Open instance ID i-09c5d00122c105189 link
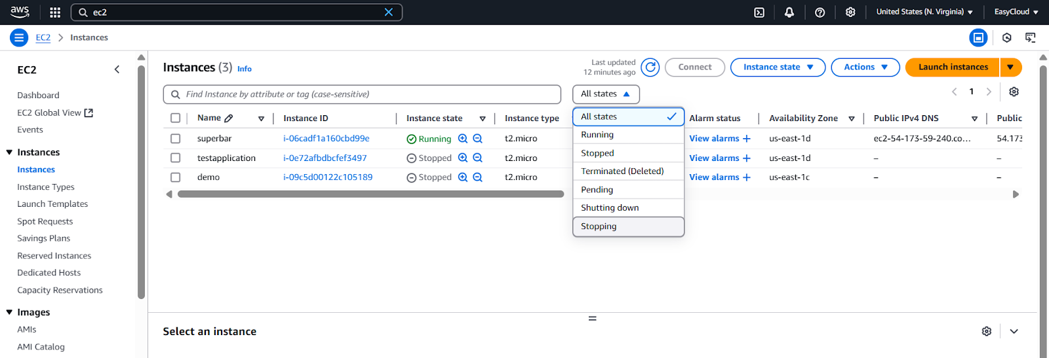The width and height of the screenshot is (1049, 358). coord(328,177)
